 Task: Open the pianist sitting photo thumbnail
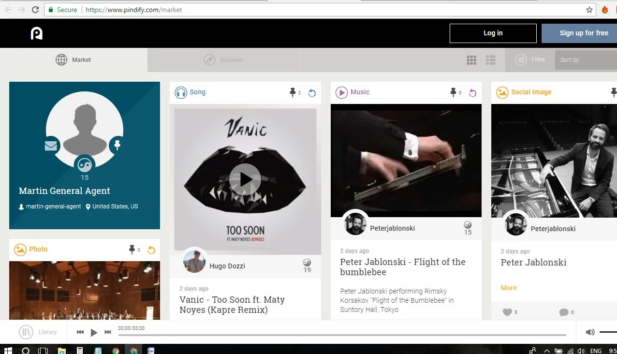[x=554, y=161]
